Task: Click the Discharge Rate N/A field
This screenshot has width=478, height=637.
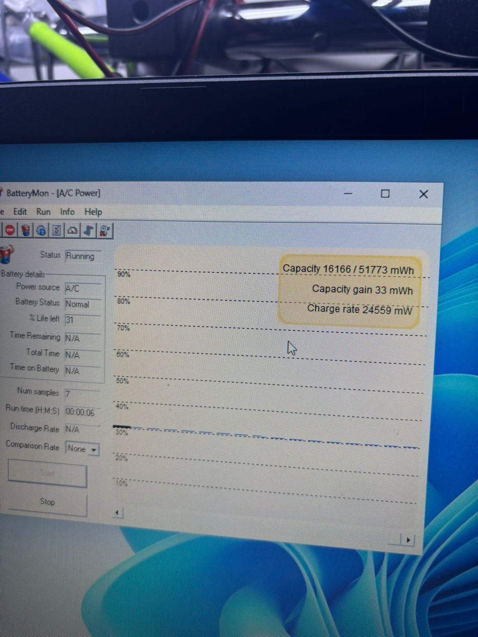Action: (x=82, y=429)
